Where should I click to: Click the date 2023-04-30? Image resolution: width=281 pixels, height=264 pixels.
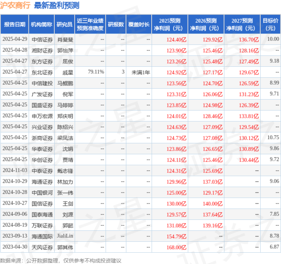(15, 247)
